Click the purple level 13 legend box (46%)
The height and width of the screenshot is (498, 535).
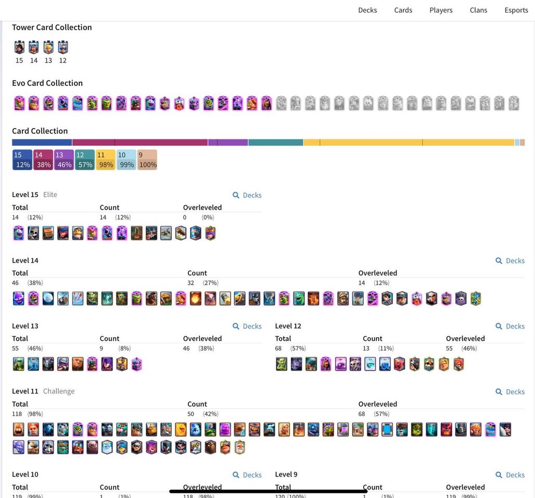pos(64,160)
